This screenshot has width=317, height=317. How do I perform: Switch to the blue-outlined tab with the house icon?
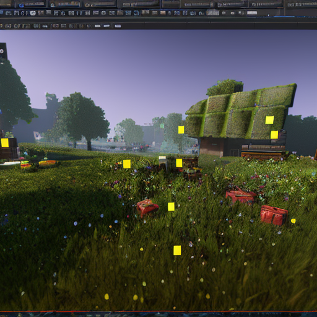click(x=64, y=4)
